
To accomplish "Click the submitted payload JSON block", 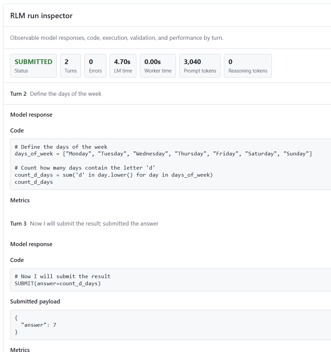I will (x=171, y=325).
